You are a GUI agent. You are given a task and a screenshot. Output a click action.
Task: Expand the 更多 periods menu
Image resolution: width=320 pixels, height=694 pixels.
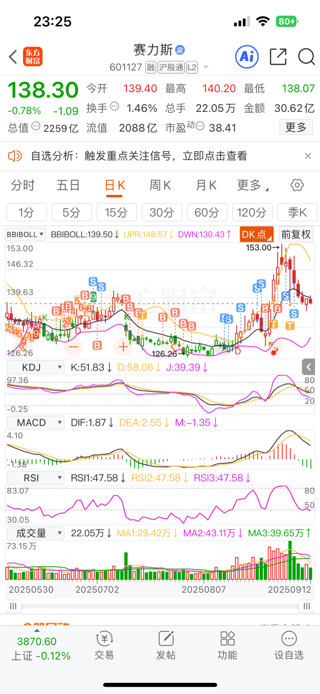coord(252,185)
